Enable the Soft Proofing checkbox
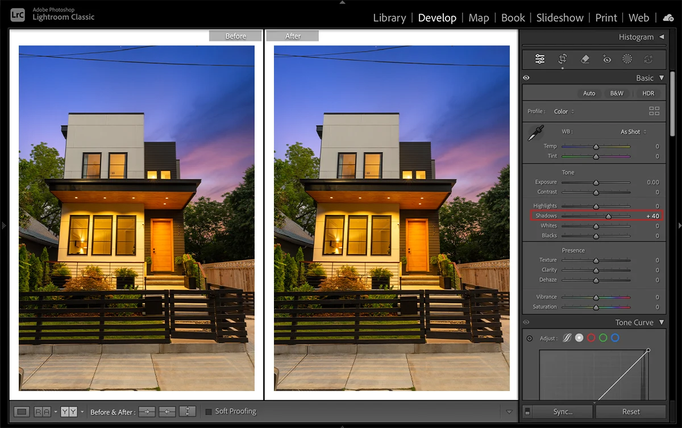The image size is (682, 428). pyautogui.click(x=209, y=412)
